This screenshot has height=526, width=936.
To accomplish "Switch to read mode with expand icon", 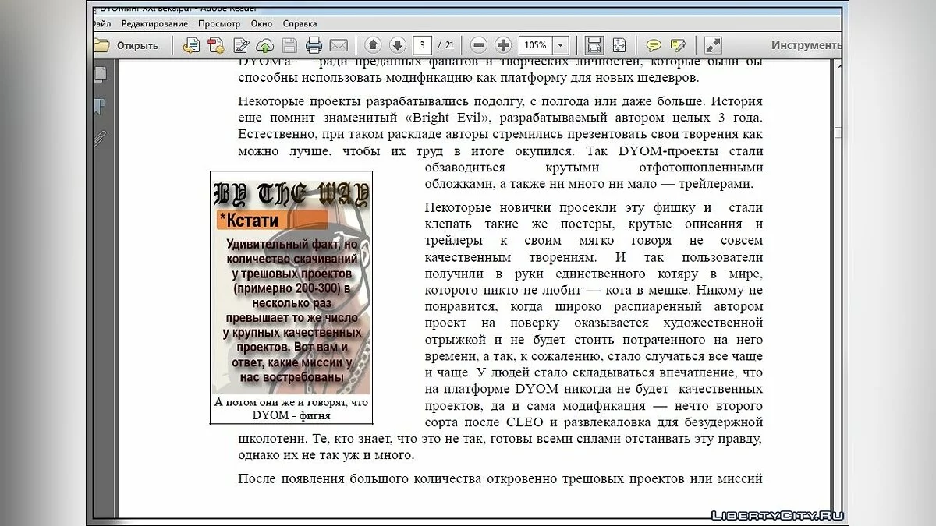I will click(713, 45).
